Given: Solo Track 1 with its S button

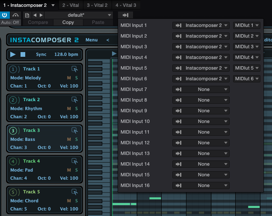Looking at the screenshot, I should coord(76,78).
